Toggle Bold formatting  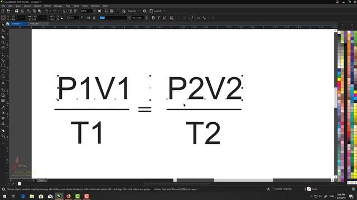[x=153, y=18]
